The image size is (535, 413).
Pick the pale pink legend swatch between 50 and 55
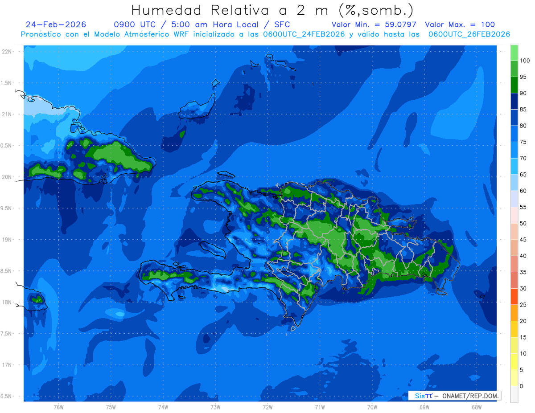(514, 215)
